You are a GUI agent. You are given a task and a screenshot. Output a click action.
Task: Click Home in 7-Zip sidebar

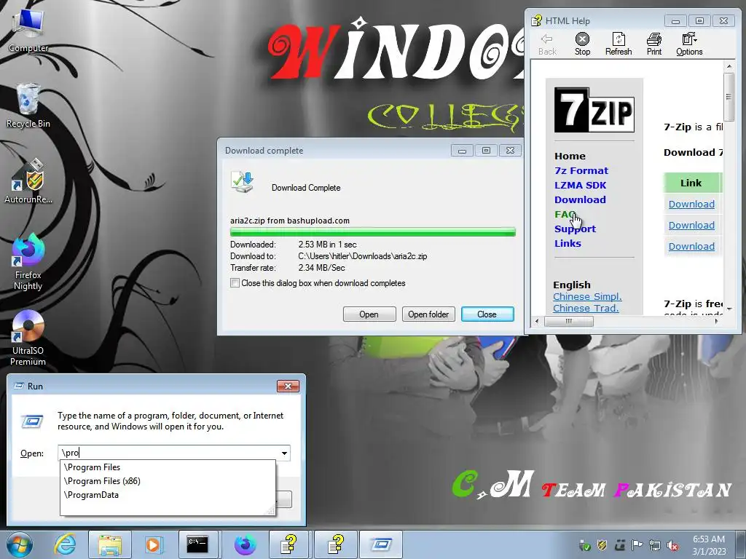pyautogui.click(x=570, y=156)
